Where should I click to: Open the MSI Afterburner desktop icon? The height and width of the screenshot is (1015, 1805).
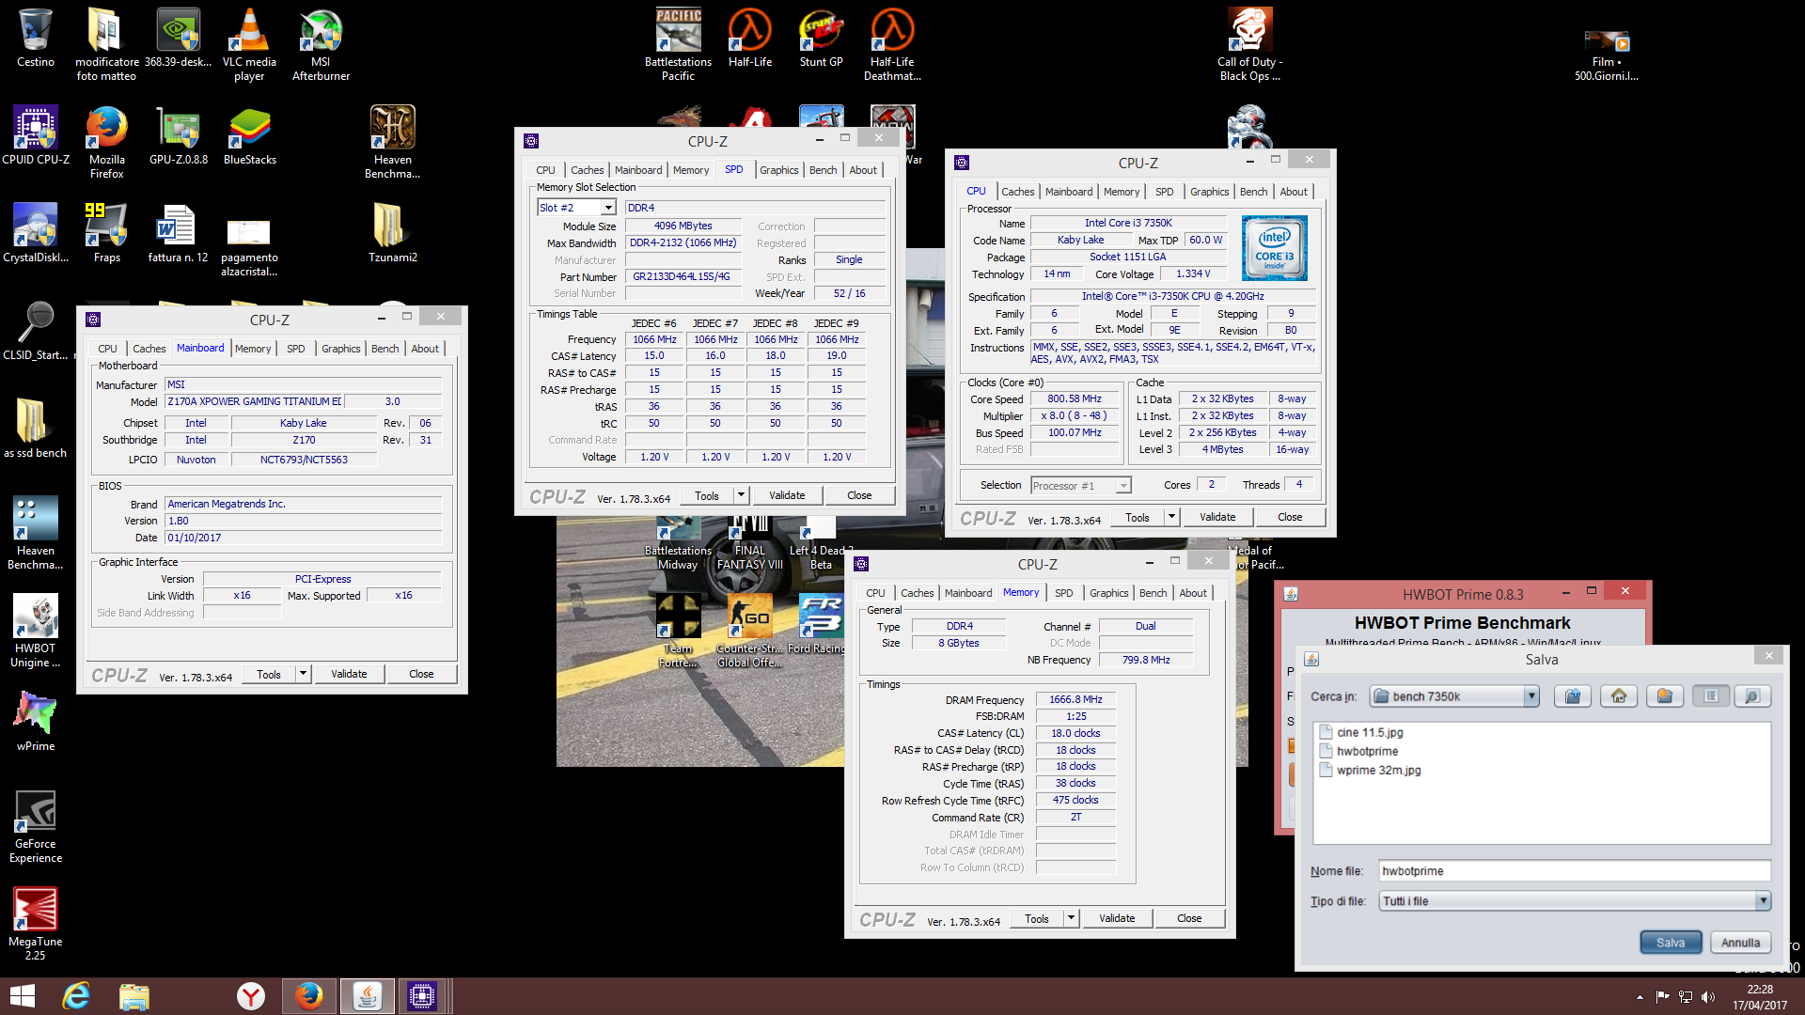tap(321, 45)
